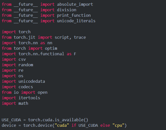Click the word trace after script
The height and width of the screenshot is (130, 166).
(x=80, y=37)
